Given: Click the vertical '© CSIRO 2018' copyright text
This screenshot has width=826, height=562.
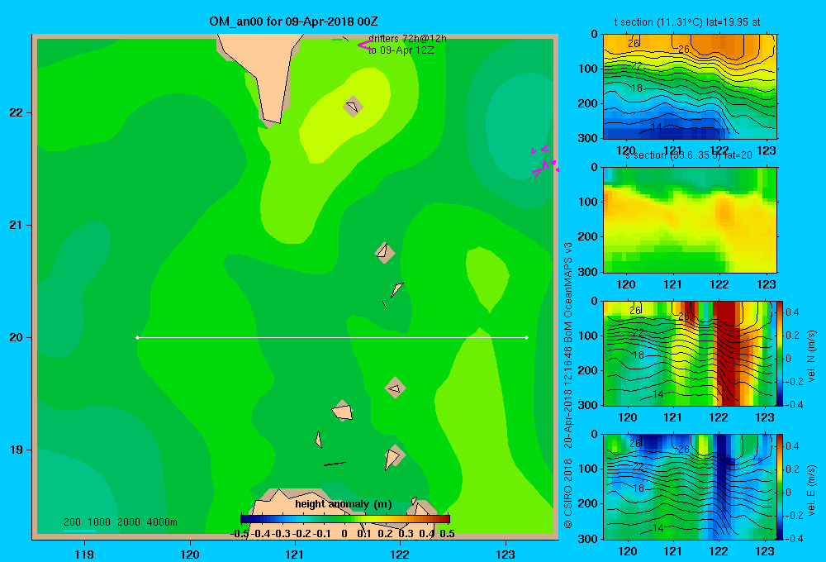Looking at the screenshot, I should pos(568,493).
